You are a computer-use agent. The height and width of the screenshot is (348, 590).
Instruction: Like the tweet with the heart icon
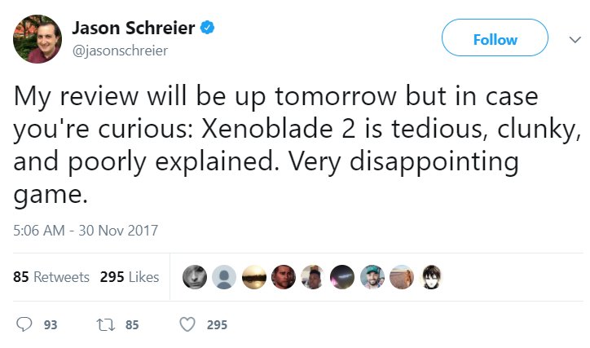187,324
